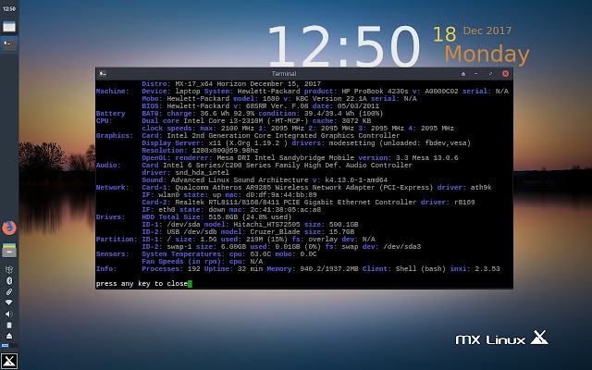Click swap device '/dev/sda3'
The image size is (592, 370).
402,247
